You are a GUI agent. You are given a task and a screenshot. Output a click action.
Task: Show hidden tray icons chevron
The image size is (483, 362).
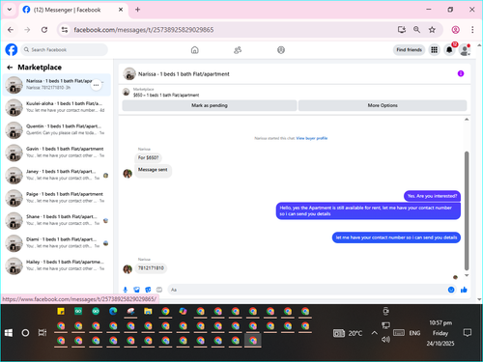pyautogui.click(x=374, y=333)
